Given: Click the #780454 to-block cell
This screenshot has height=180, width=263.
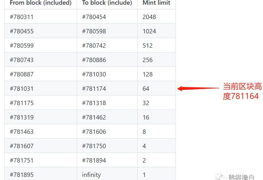Looking at the screenshot, I should tap(94, 17).
